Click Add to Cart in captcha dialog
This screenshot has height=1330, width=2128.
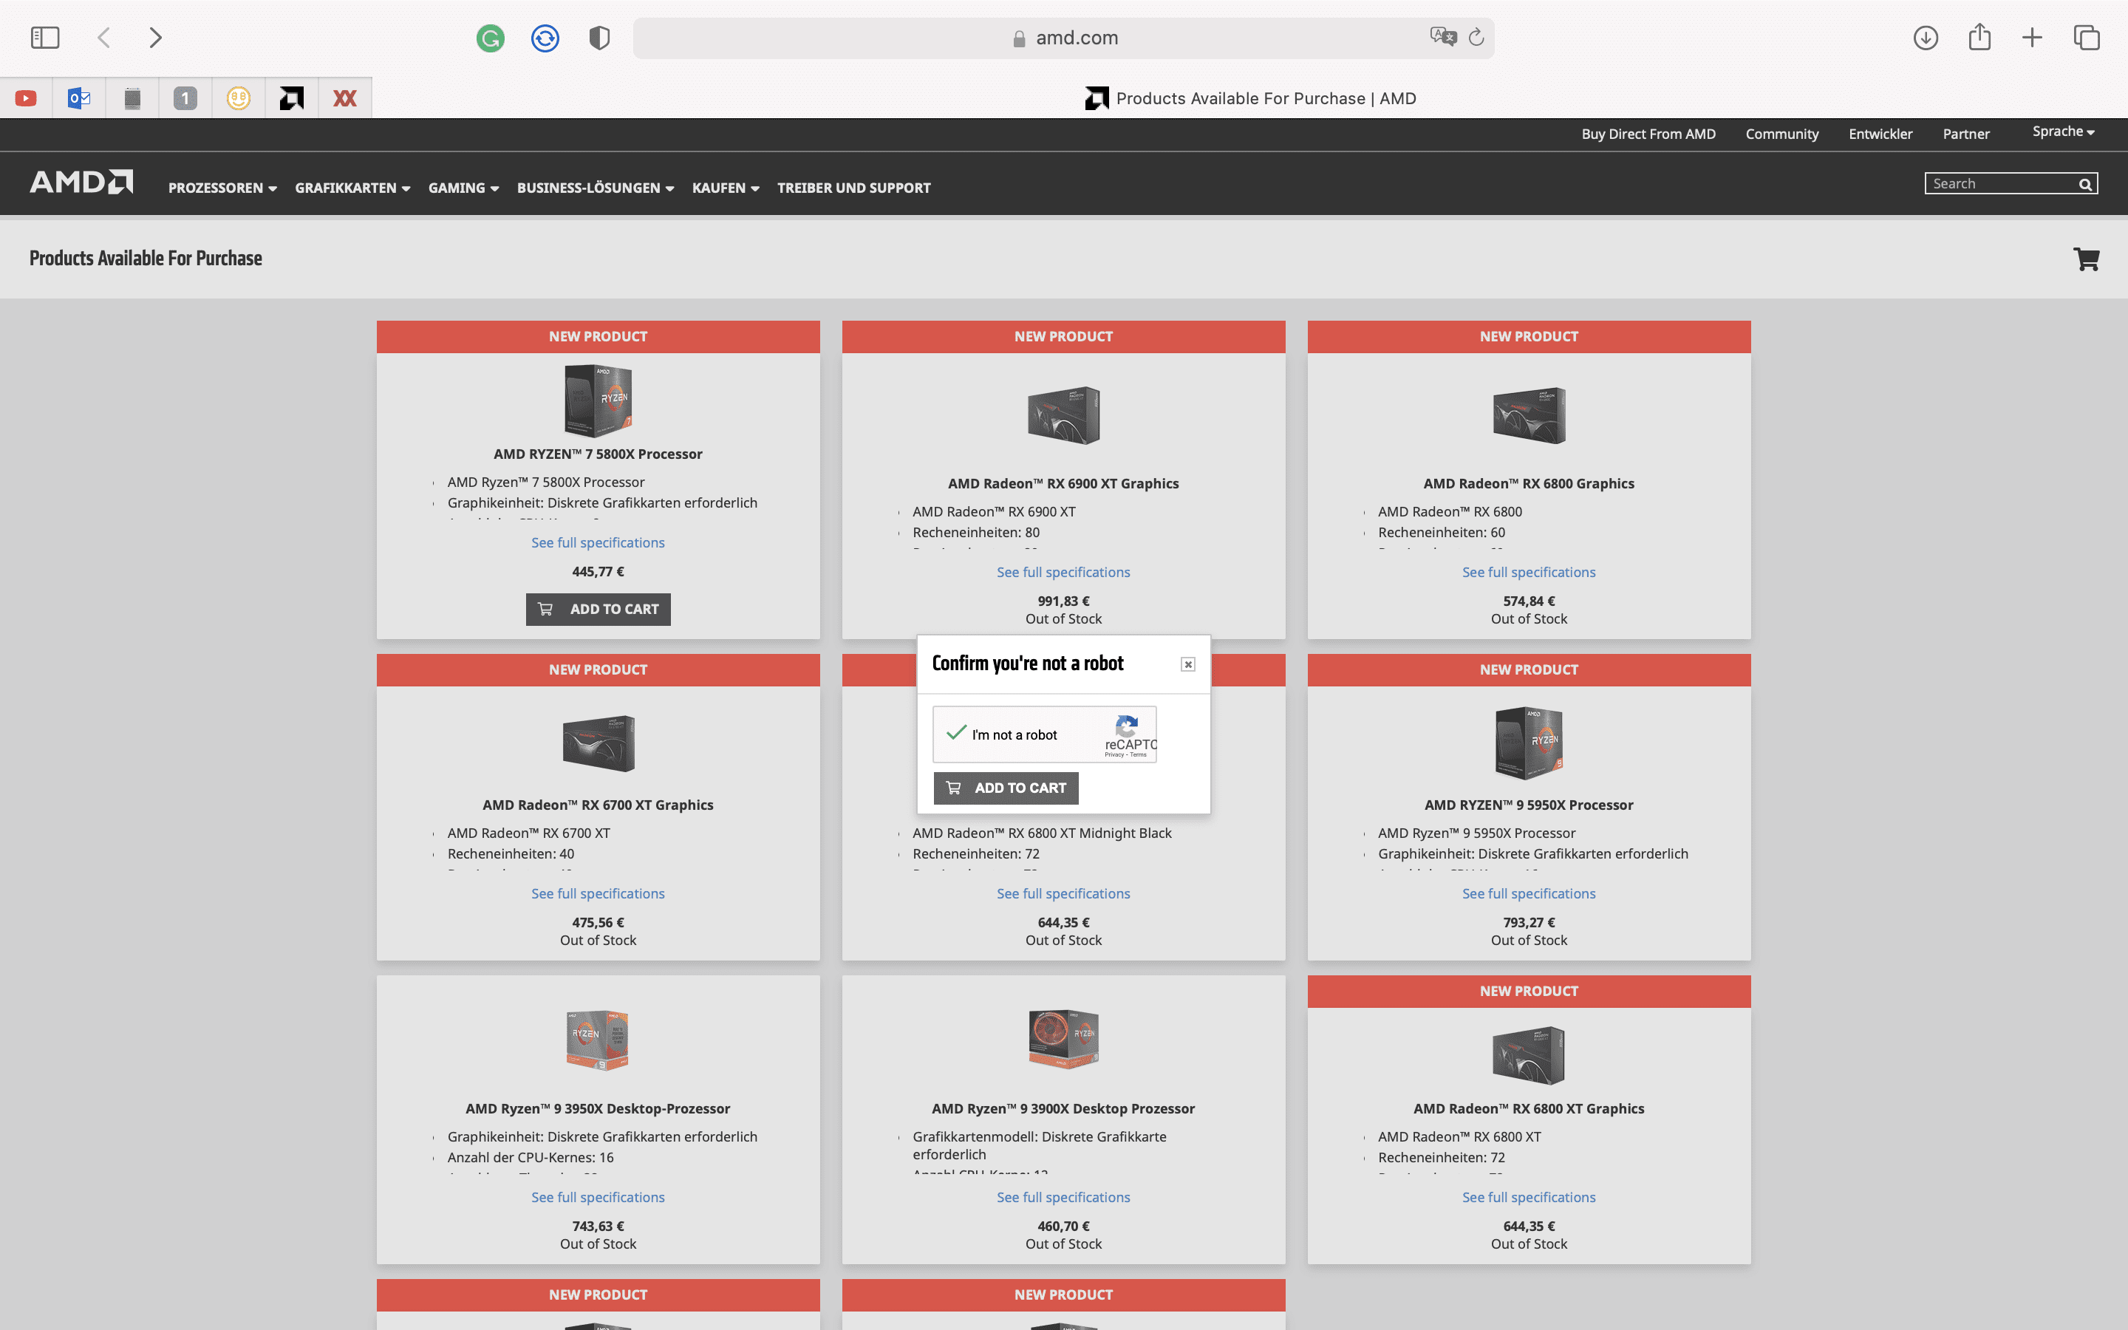(x=1006, y=788)
